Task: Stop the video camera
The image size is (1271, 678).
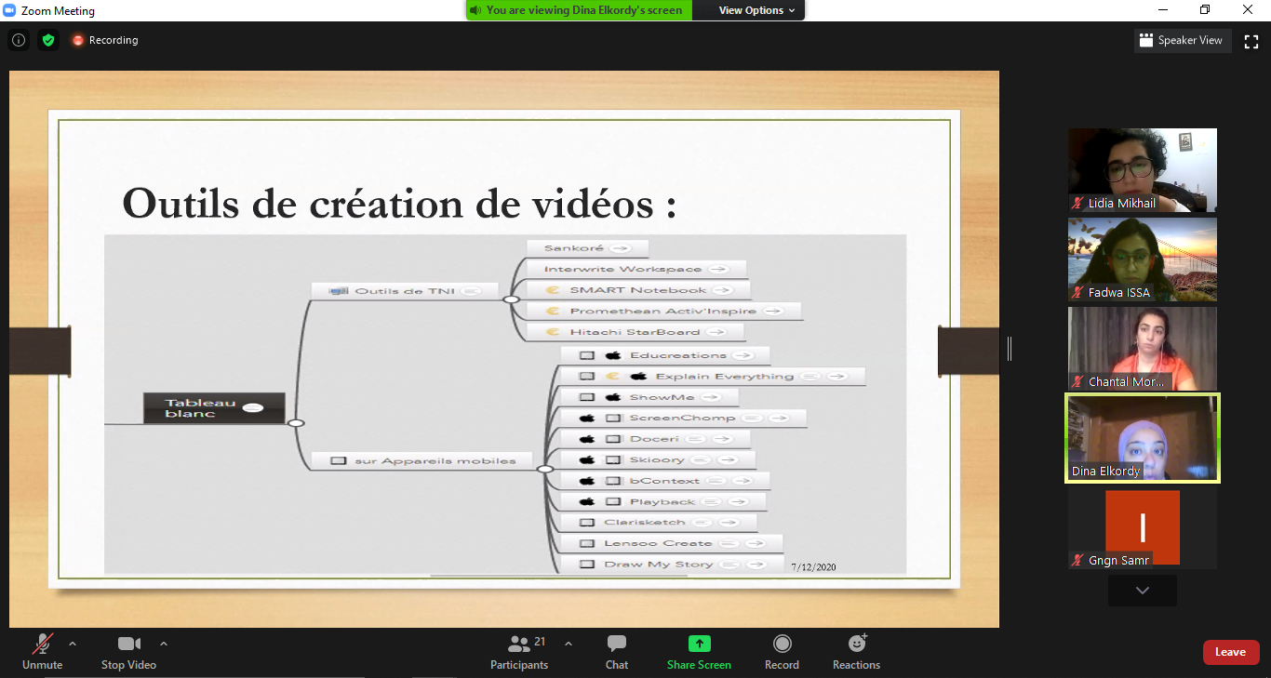Action: (x=128, y=652)
